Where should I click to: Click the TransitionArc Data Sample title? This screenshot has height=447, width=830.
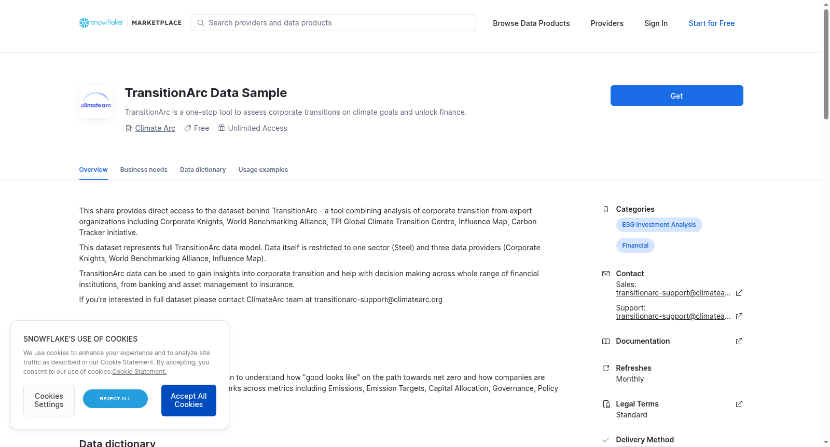(206, 93)
